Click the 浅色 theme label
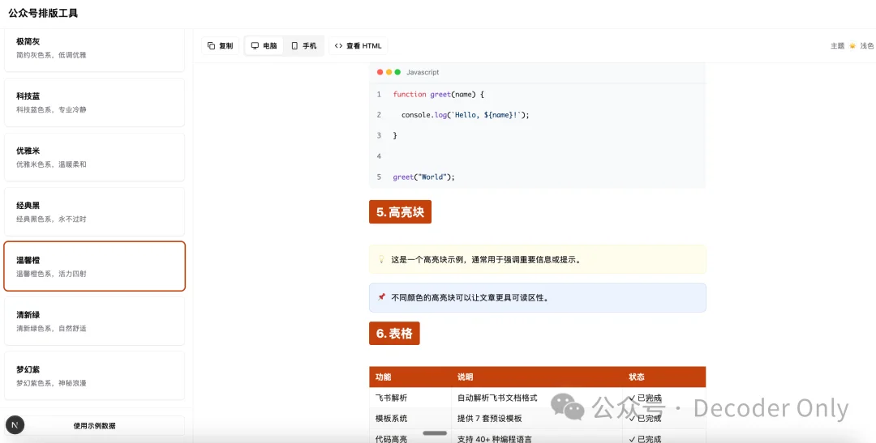 tap(866, 45)
